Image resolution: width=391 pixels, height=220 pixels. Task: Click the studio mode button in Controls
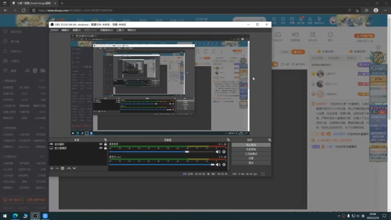click(251, 154)
